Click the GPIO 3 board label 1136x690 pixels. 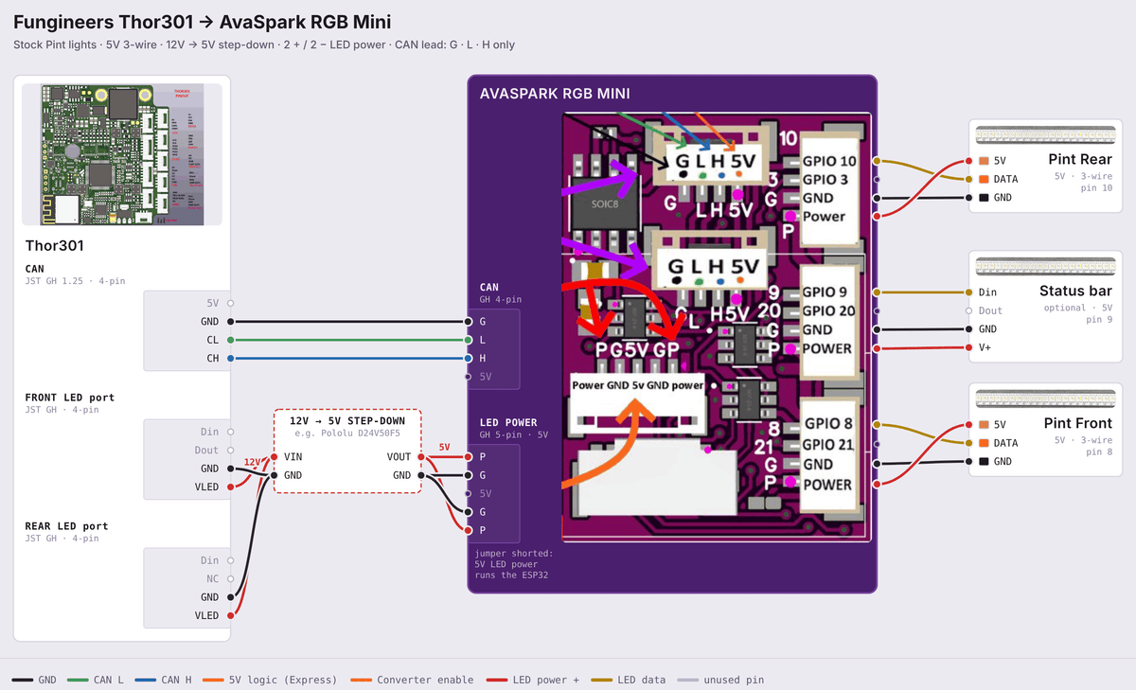[825, 179]
